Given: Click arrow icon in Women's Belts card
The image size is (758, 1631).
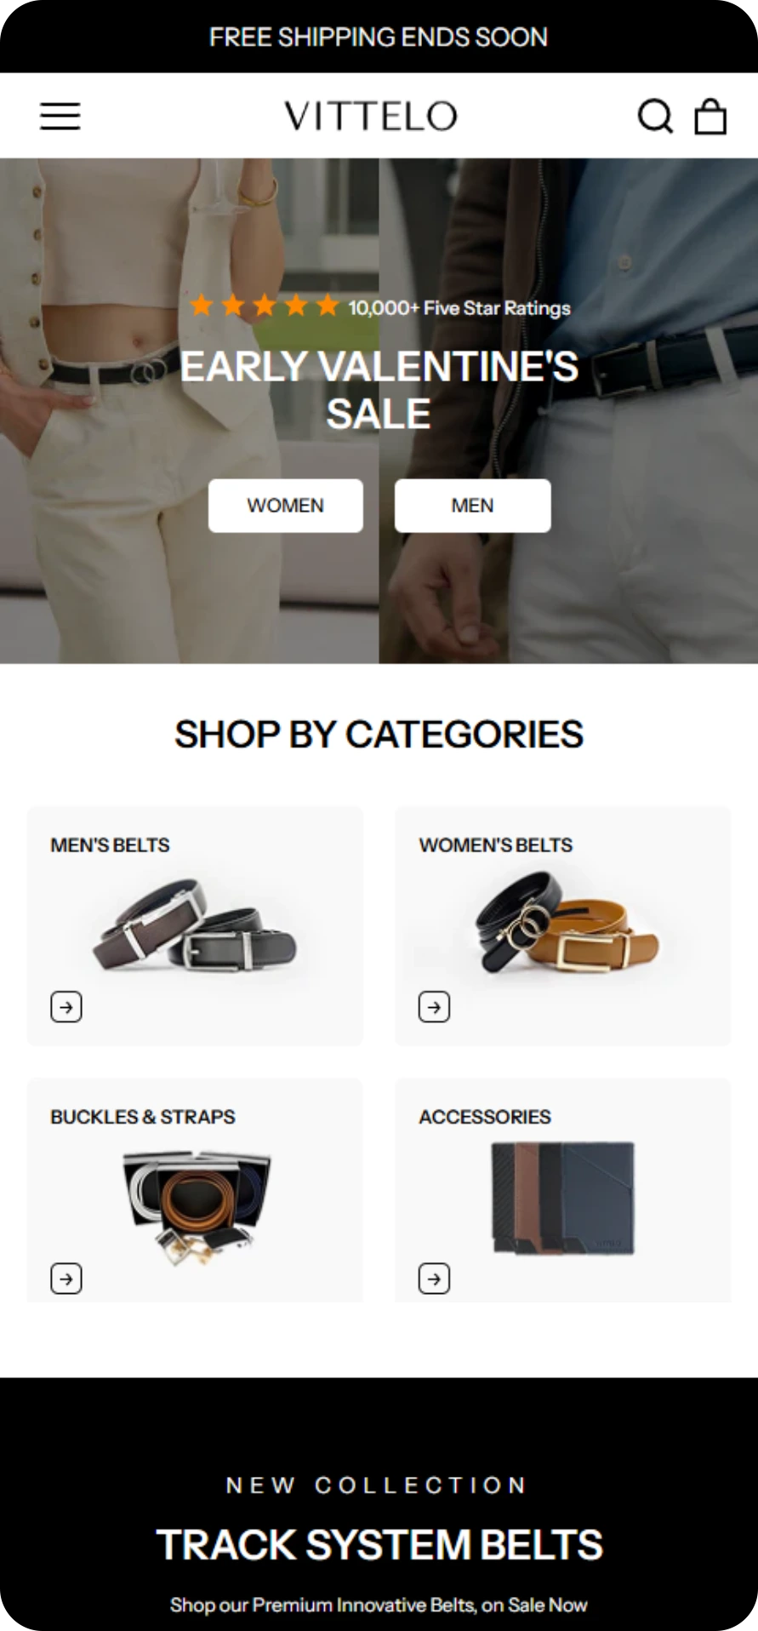Looking at the screenshot, I should [434, 1007].
